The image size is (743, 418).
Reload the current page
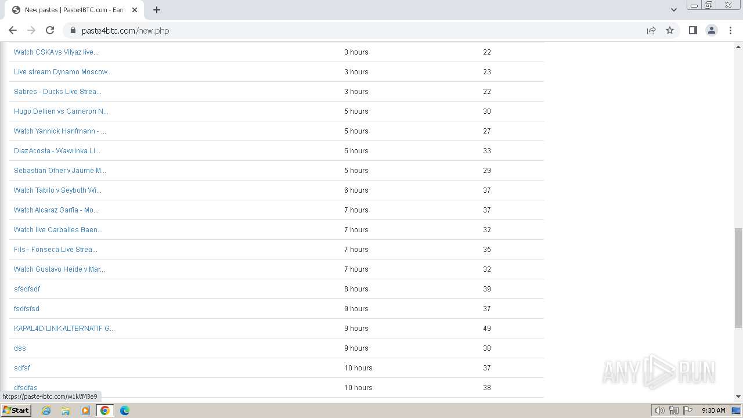pyautogui.click(x=50, y=30)
